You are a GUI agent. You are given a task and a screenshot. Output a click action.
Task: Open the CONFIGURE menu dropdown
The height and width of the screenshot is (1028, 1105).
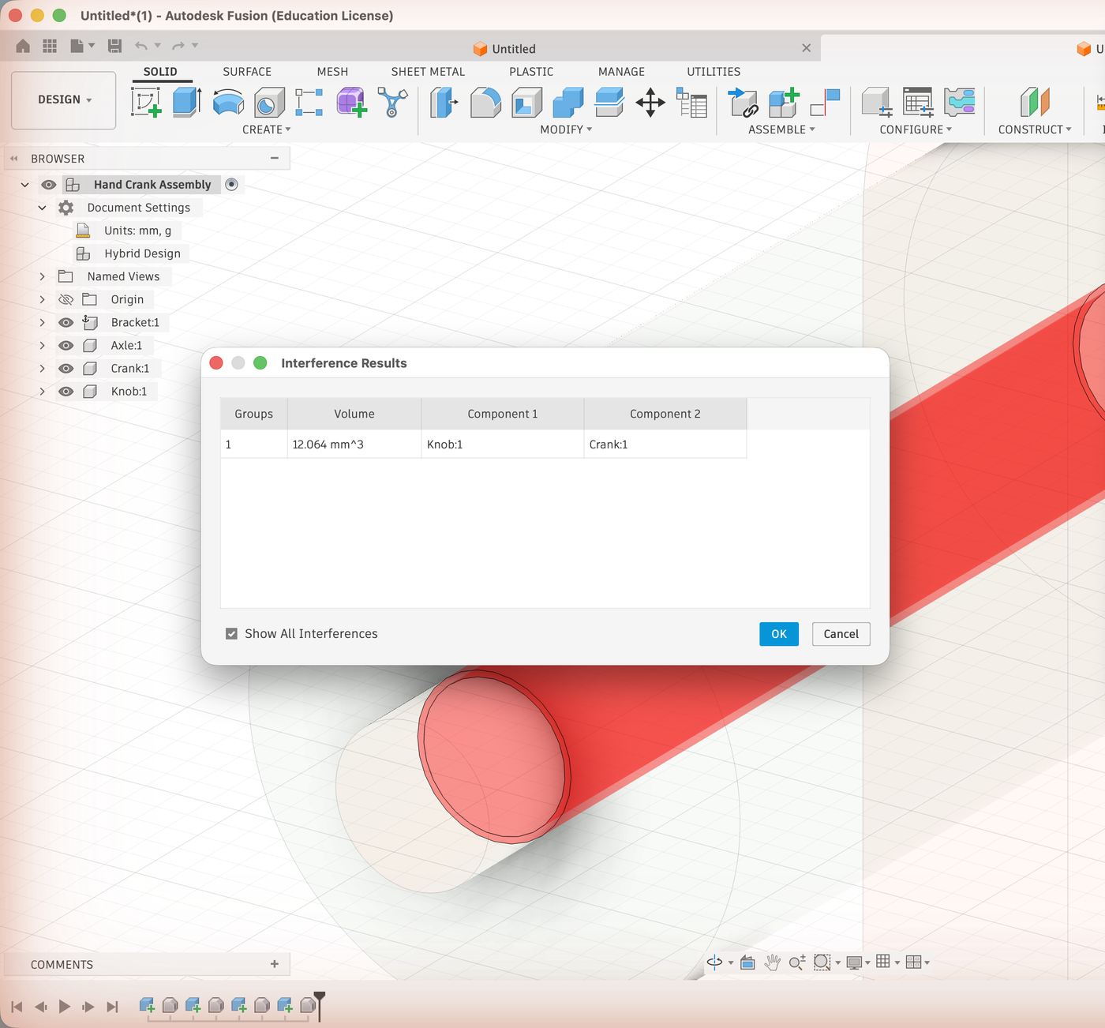[916, 129]
